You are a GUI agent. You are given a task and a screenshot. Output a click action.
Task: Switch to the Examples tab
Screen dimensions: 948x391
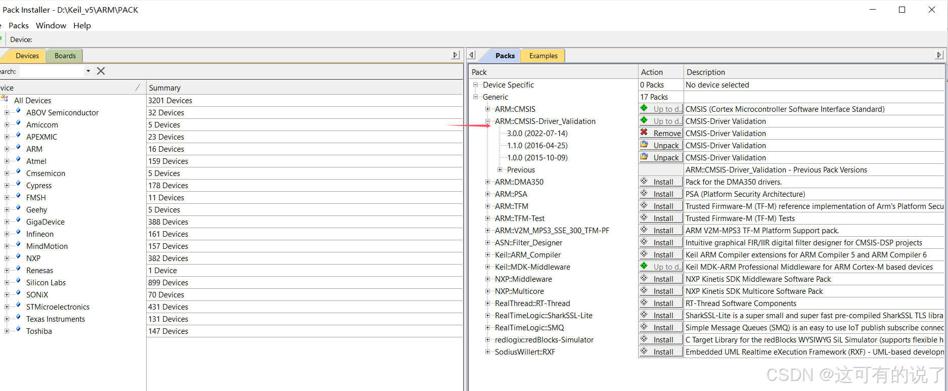(544, 56)
